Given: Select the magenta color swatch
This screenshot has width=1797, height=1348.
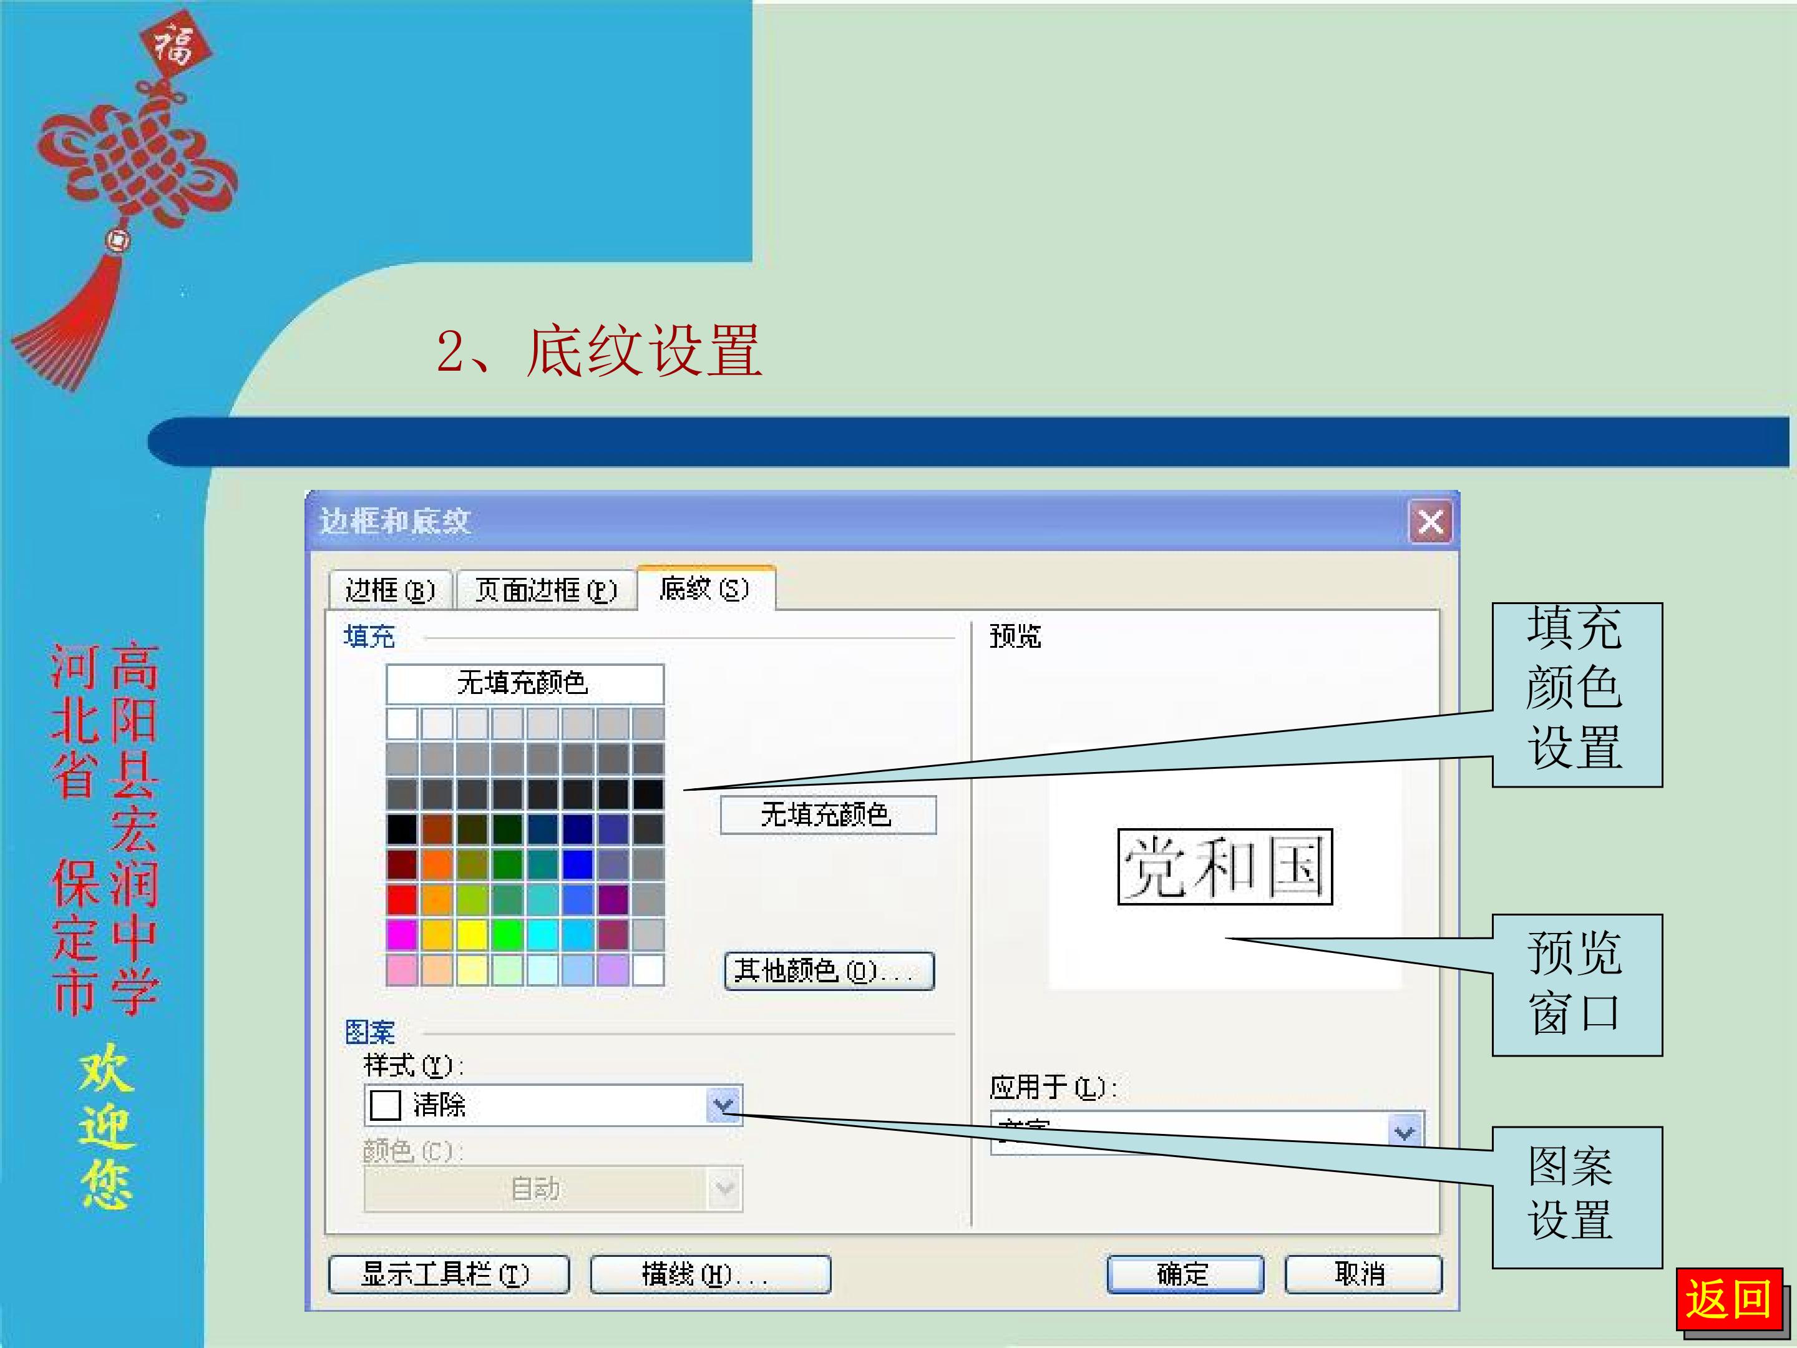Looking at the screenshot, I should pos(402,934).
